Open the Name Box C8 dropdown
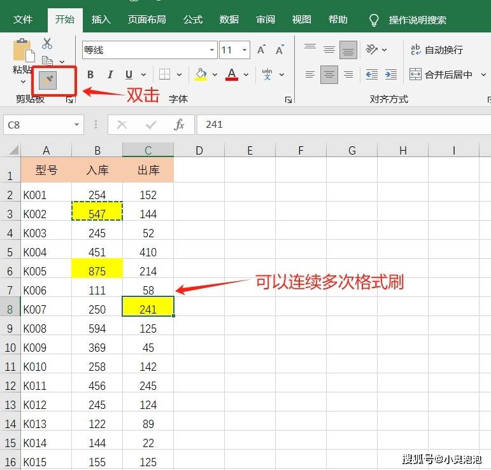Viewport: 491px width, 470px height. [76, 125]
